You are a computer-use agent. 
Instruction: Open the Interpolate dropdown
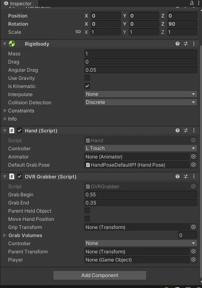[141, 94]
